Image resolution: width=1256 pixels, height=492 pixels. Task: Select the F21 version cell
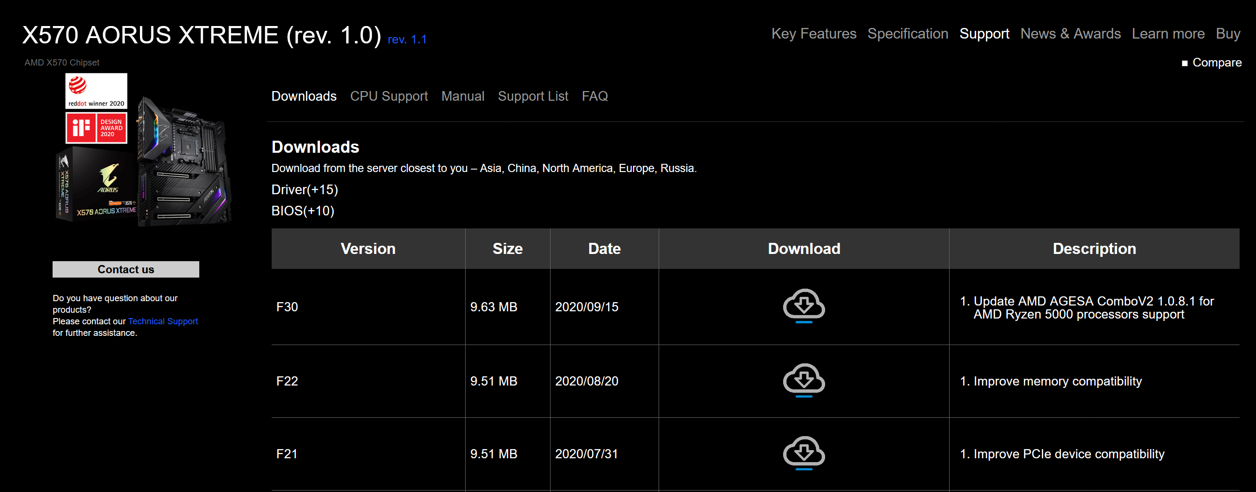tap(368, 454)
